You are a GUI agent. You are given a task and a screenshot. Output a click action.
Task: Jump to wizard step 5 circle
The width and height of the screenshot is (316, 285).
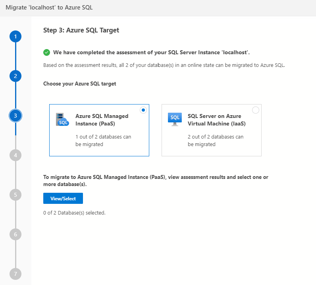pyautogui.click(x=15, y=195)
